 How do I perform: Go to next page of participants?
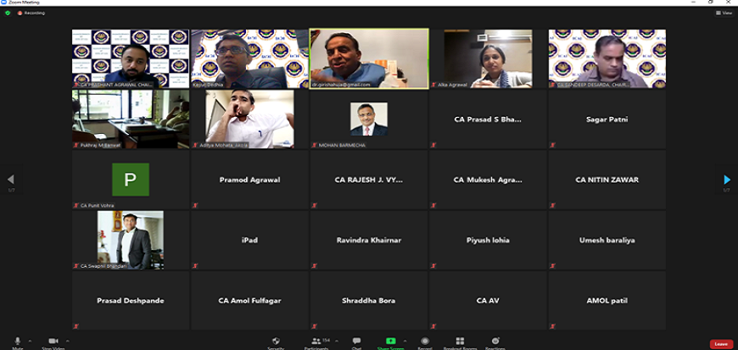[x=727, y=180]
